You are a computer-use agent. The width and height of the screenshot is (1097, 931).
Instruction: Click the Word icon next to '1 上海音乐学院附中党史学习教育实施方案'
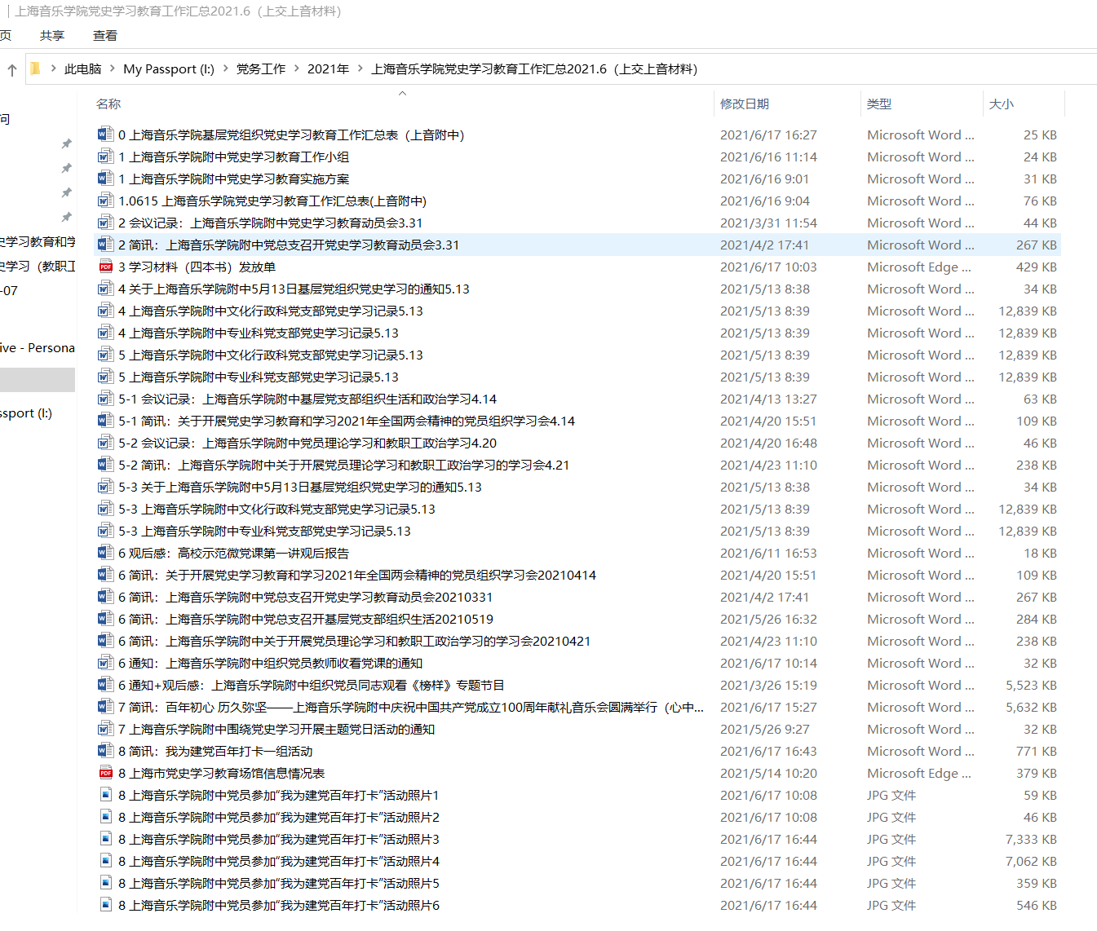tap(105, 179)
